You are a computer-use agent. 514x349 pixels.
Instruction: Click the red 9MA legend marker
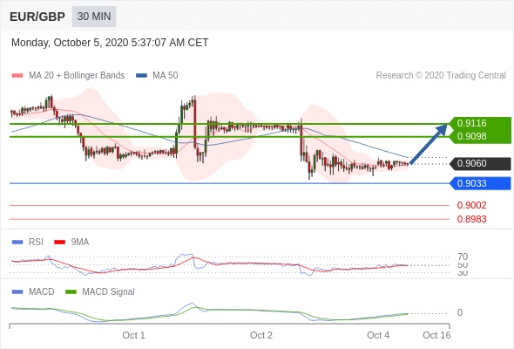(59, 243)
